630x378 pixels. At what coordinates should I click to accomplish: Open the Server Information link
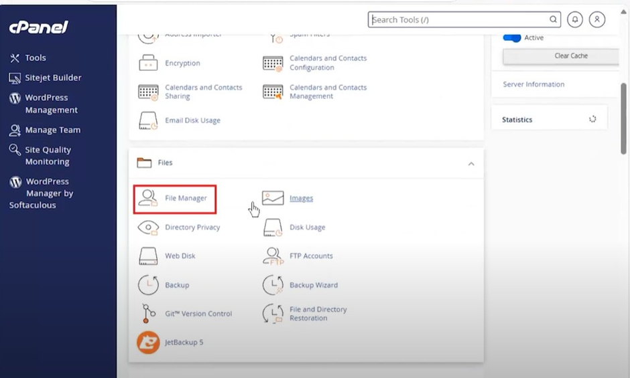[533, 84]
